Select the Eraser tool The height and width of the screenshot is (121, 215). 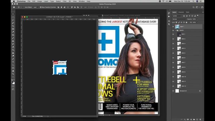coord(13,47)
